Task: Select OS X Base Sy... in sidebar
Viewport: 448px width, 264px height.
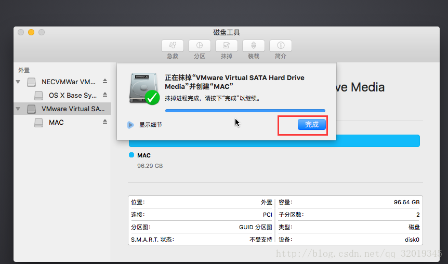Action: click(62, 96)
